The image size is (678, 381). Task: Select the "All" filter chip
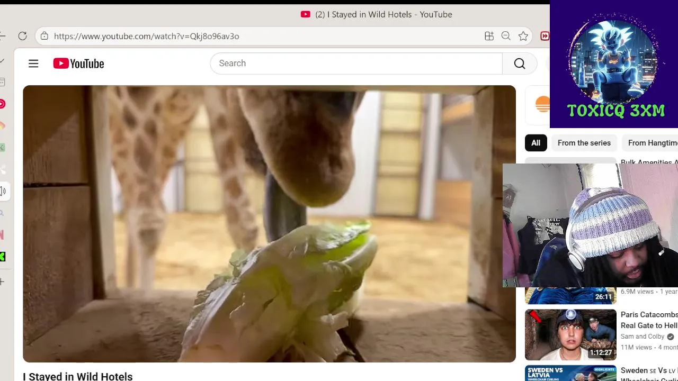coord(536,143)
